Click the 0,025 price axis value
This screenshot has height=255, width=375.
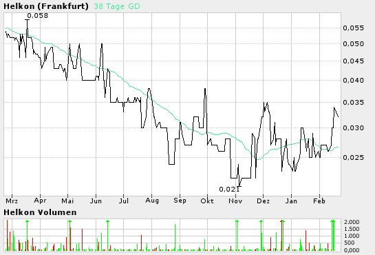353,158
